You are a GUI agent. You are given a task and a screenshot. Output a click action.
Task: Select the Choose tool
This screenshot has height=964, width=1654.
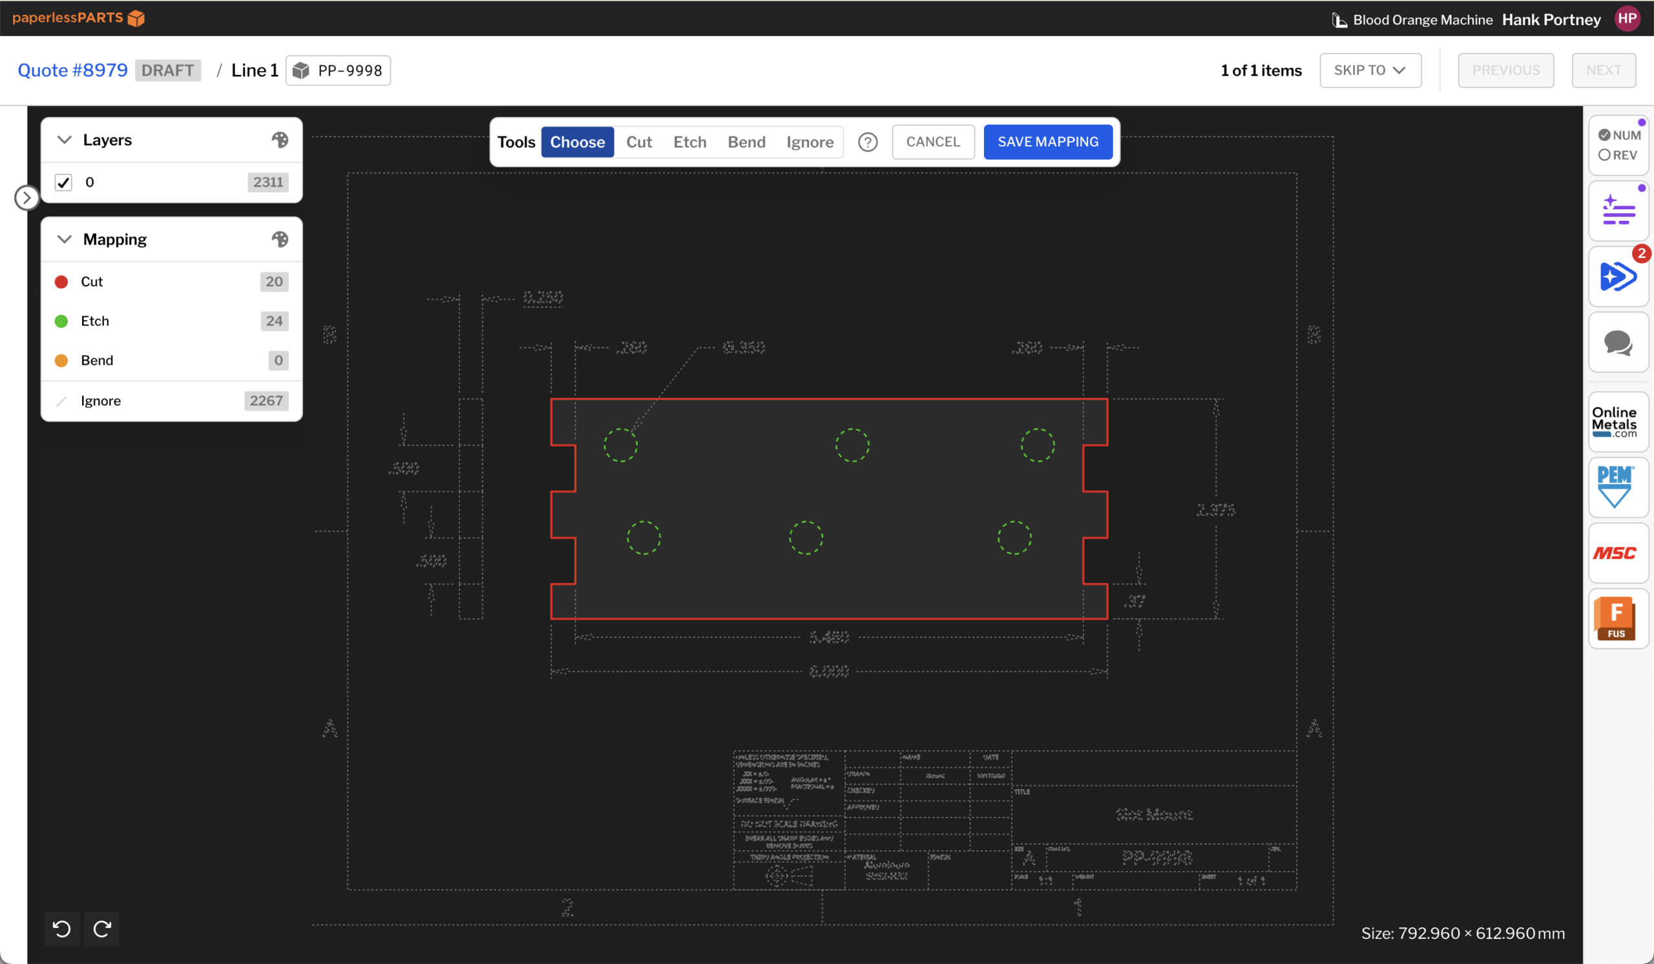coord(578,142)
